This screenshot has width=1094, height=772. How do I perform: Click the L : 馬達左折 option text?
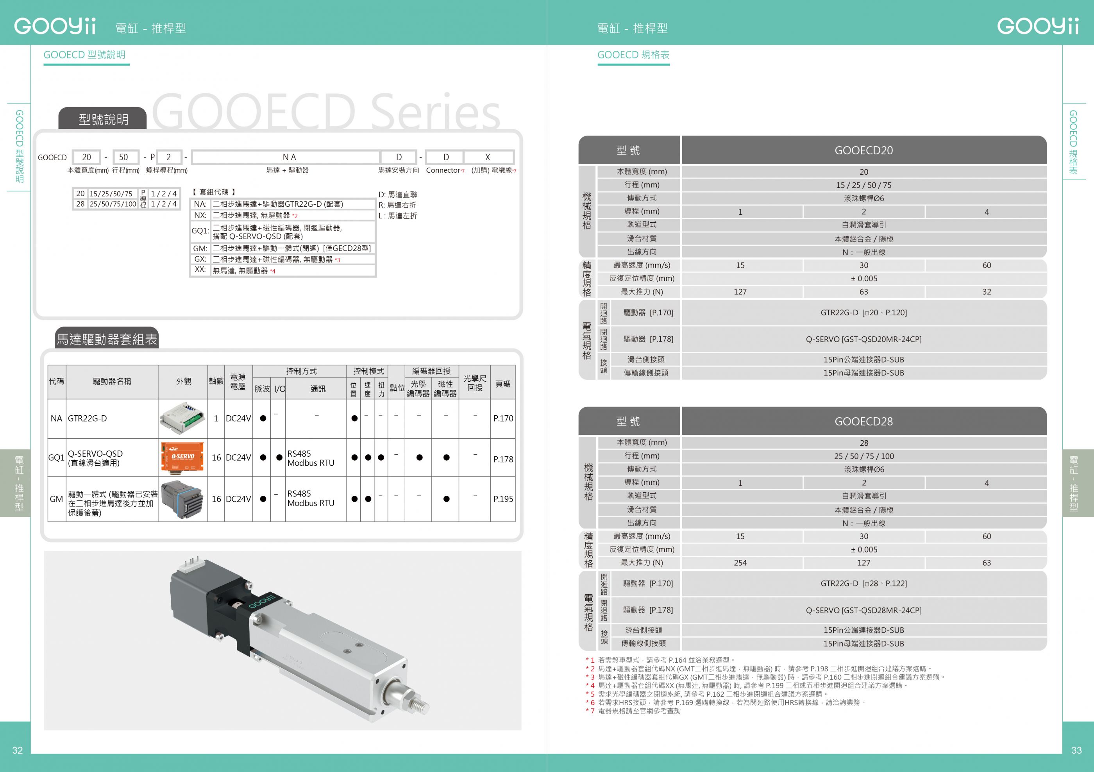tap(398, 215)
